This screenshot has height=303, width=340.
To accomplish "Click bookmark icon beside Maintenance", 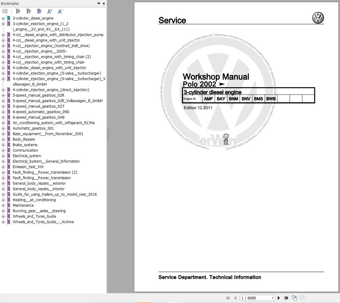I will [9, 205].
